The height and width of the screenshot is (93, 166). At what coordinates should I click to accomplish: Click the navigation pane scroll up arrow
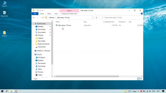52,21
